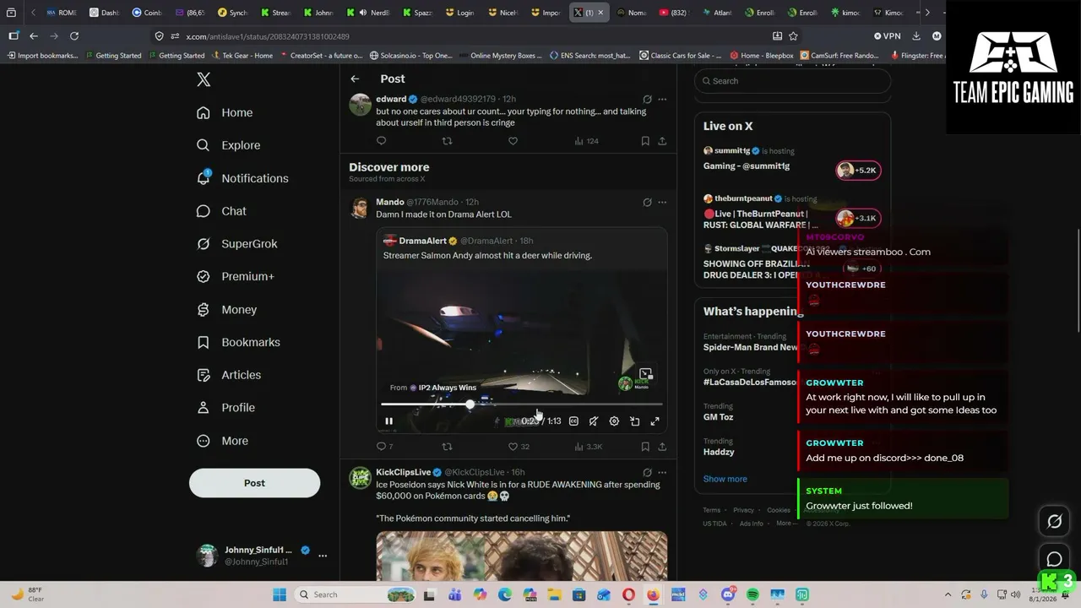The height and width of the screenshot is (608, 1081).
Task: Open the Johnny_Sinful1 account menu dots
Action: pyautogui.click(x=323, y=556)
